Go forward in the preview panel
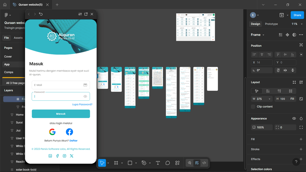This screenshot has height=172, width=306. click(35, 14)
